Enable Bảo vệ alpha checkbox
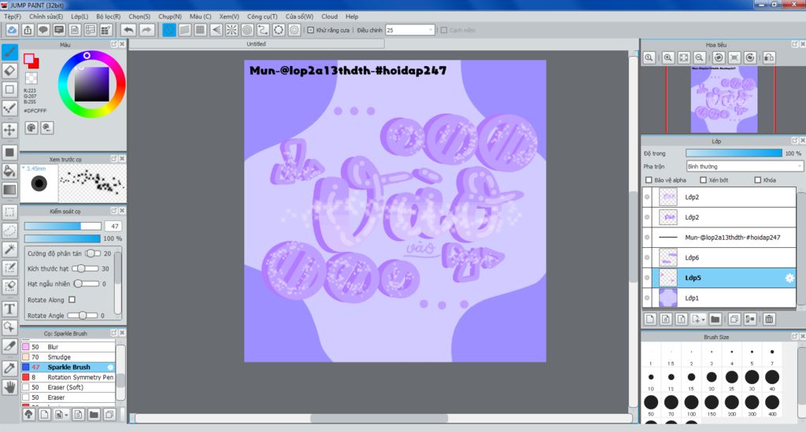The image size is (806, 432). point(649,179)
